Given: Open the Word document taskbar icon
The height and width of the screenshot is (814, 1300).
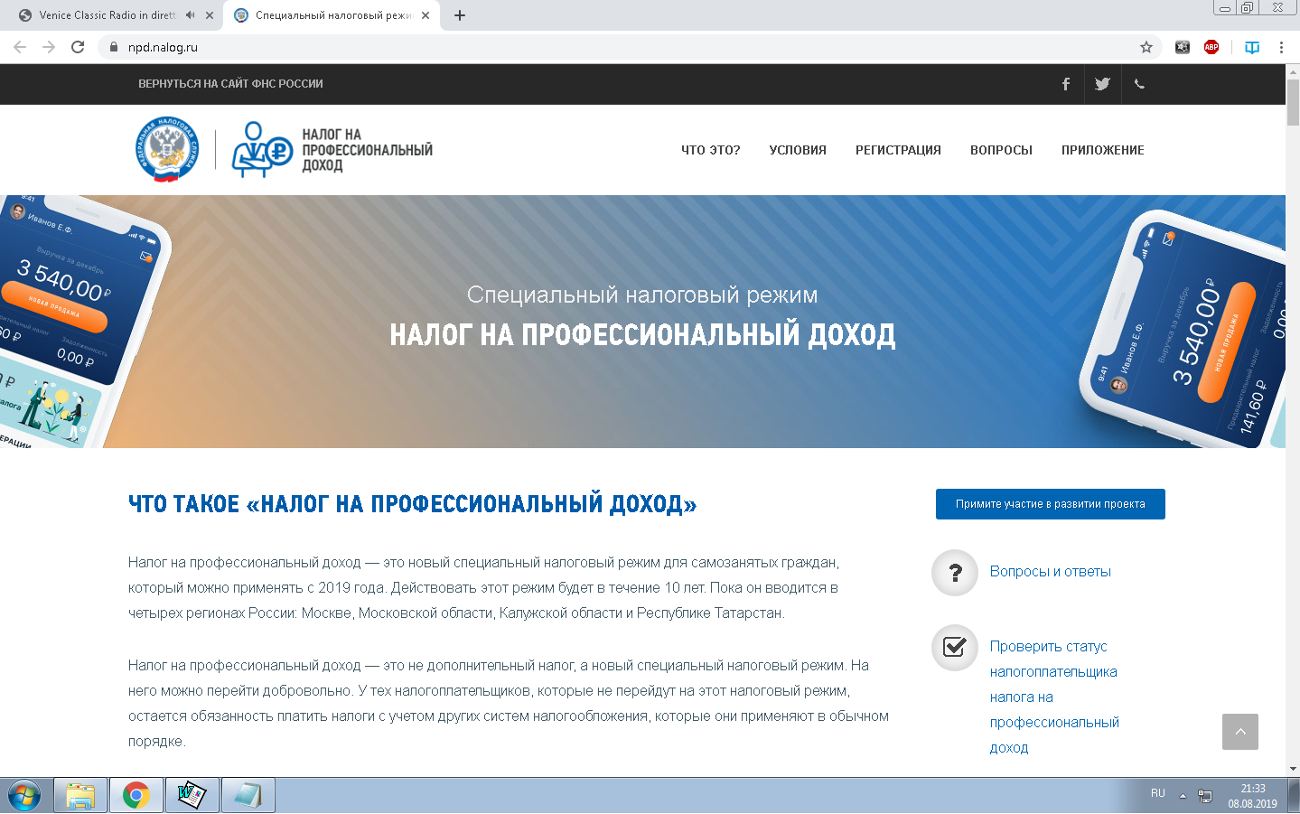Looking at the screenshot, I should [x=192, y=796].
